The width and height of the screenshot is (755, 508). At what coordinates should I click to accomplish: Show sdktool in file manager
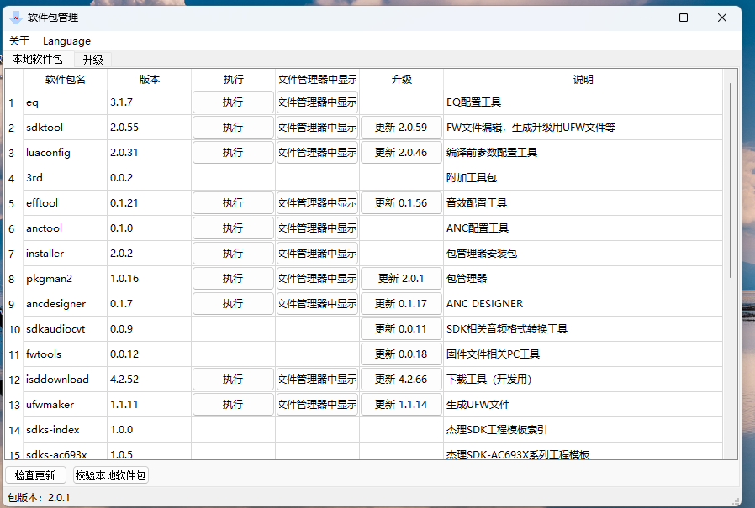[317, 128]
